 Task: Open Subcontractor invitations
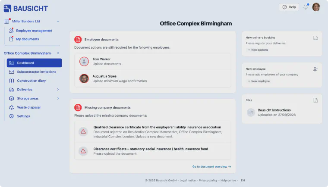37,72
